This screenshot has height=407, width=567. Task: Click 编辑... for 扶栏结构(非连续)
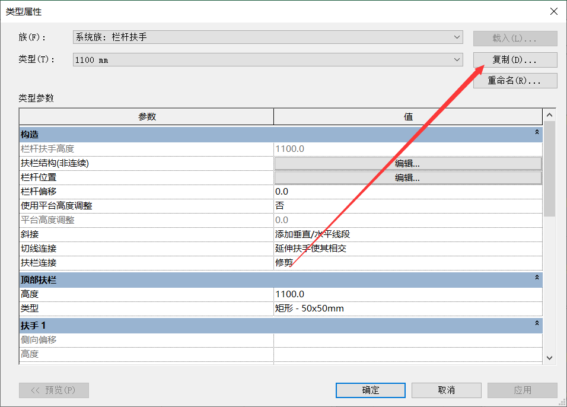407,163
